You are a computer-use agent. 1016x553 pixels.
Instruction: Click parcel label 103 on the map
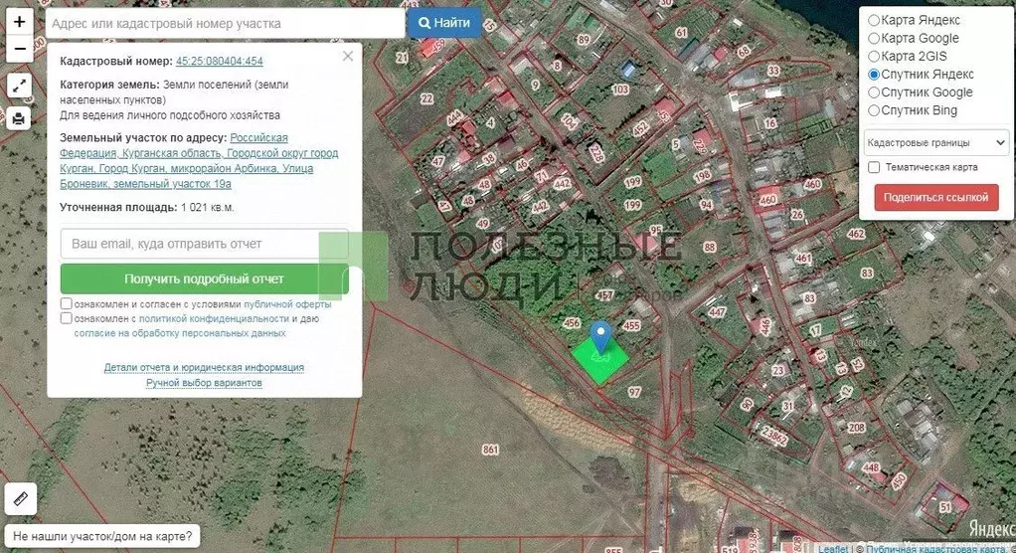(x=620, y=90)
